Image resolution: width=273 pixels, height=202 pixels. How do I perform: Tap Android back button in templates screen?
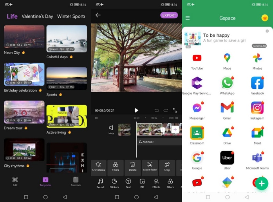(65, 197)
